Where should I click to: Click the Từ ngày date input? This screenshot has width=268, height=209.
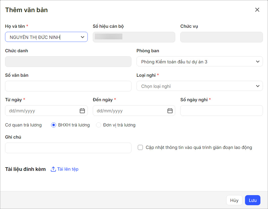42,111
